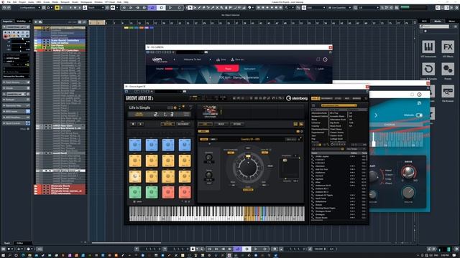Click Media rack search field
The height and width of the screenshot is (258, 460).
point(435,27)
